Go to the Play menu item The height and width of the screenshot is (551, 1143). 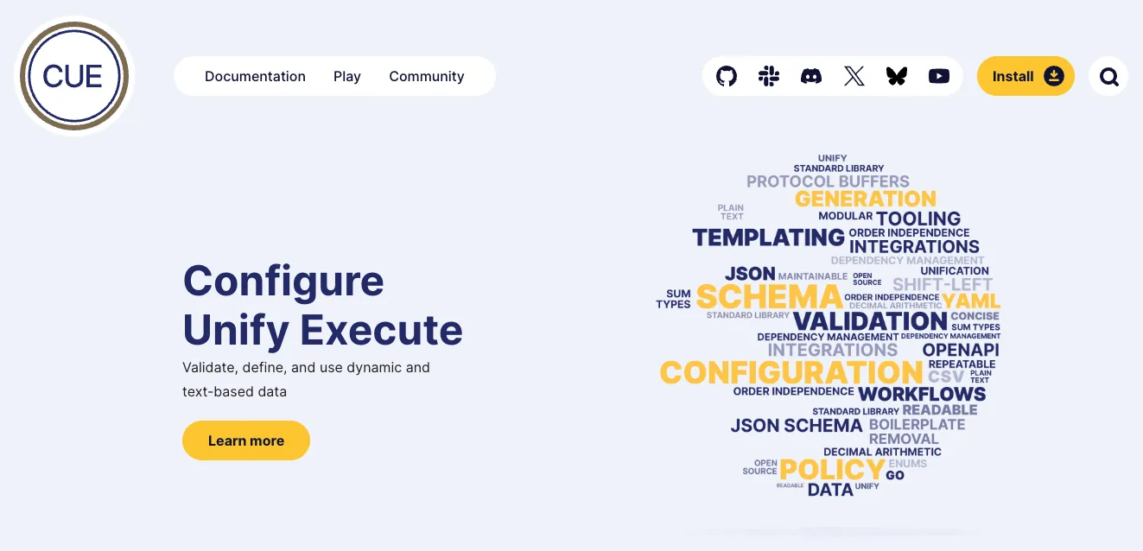tap(347, 76)
